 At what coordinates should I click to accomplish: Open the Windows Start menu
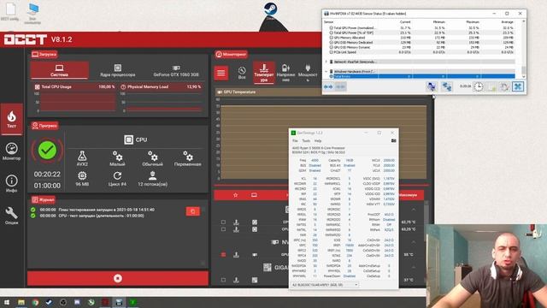[7, 302]
